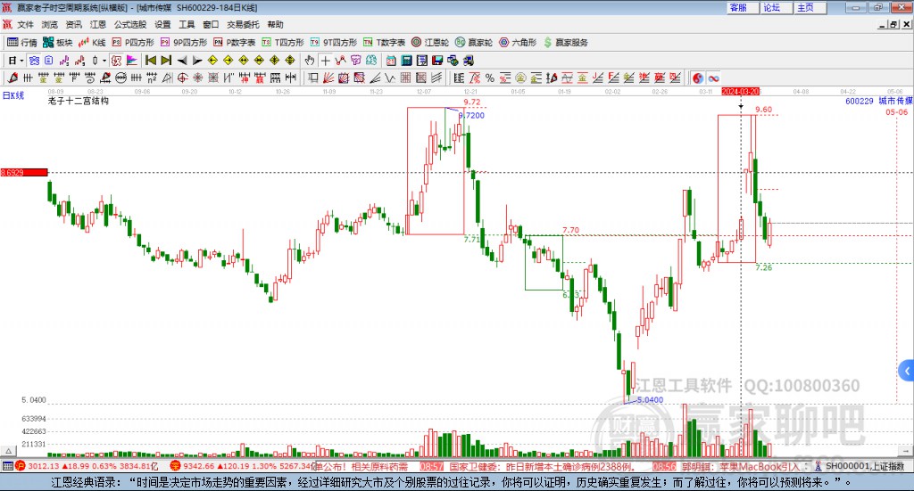
Task: Open the blue side panel collapse arrow
Action: click(907, 371)
